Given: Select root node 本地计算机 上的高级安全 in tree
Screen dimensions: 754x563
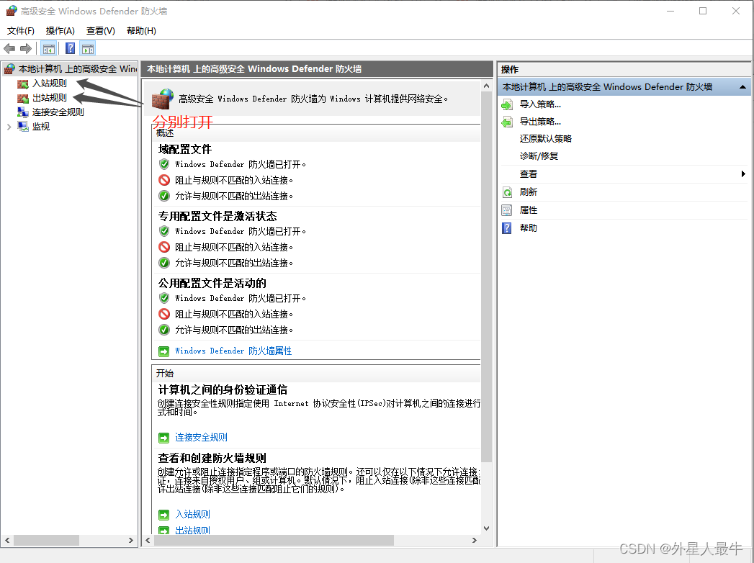Looking at the screenshot, I should (78, 68).
